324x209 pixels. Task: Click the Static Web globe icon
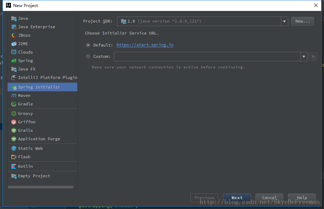click(x=14, y=148)
